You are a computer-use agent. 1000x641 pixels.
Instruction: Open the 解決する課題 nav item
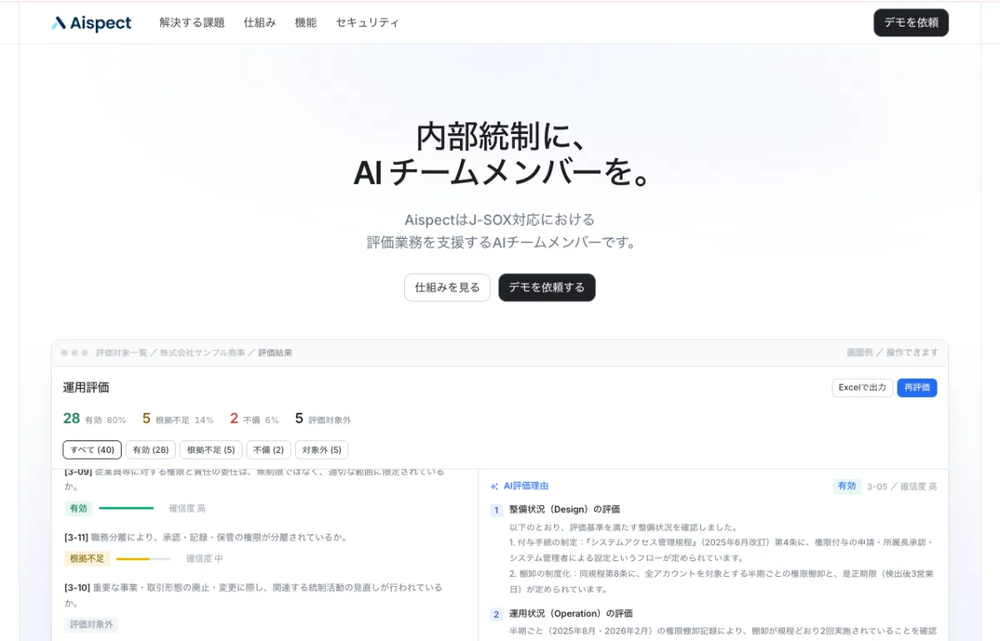point(192,22)
